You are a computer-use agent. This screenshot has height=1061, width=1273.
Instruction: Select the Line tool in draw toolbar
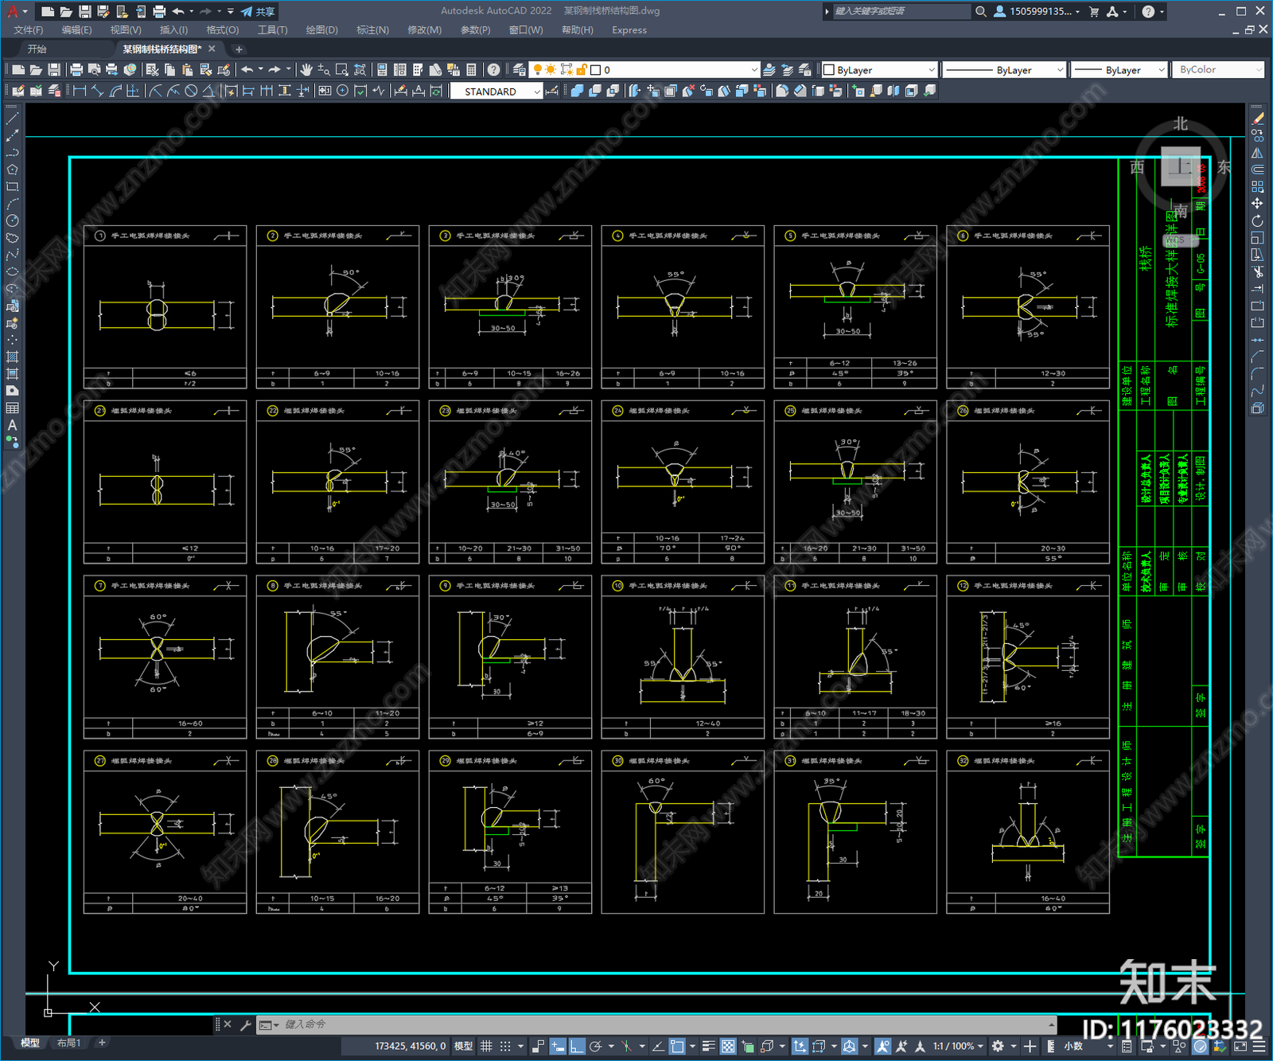tap(12, 119)
